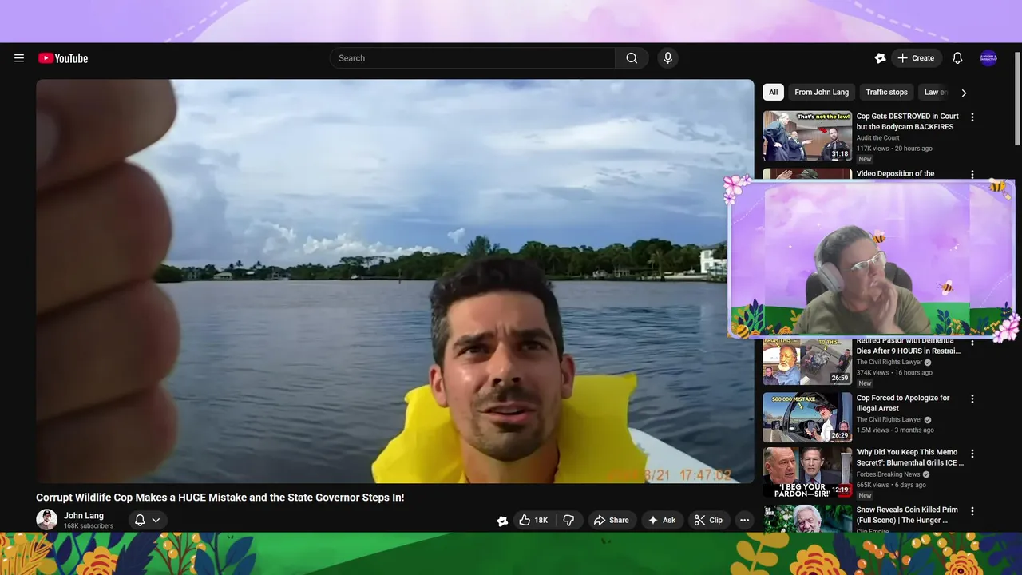1022x575 pixels.
Task: Open the Create menu
Action: (916, 58)
